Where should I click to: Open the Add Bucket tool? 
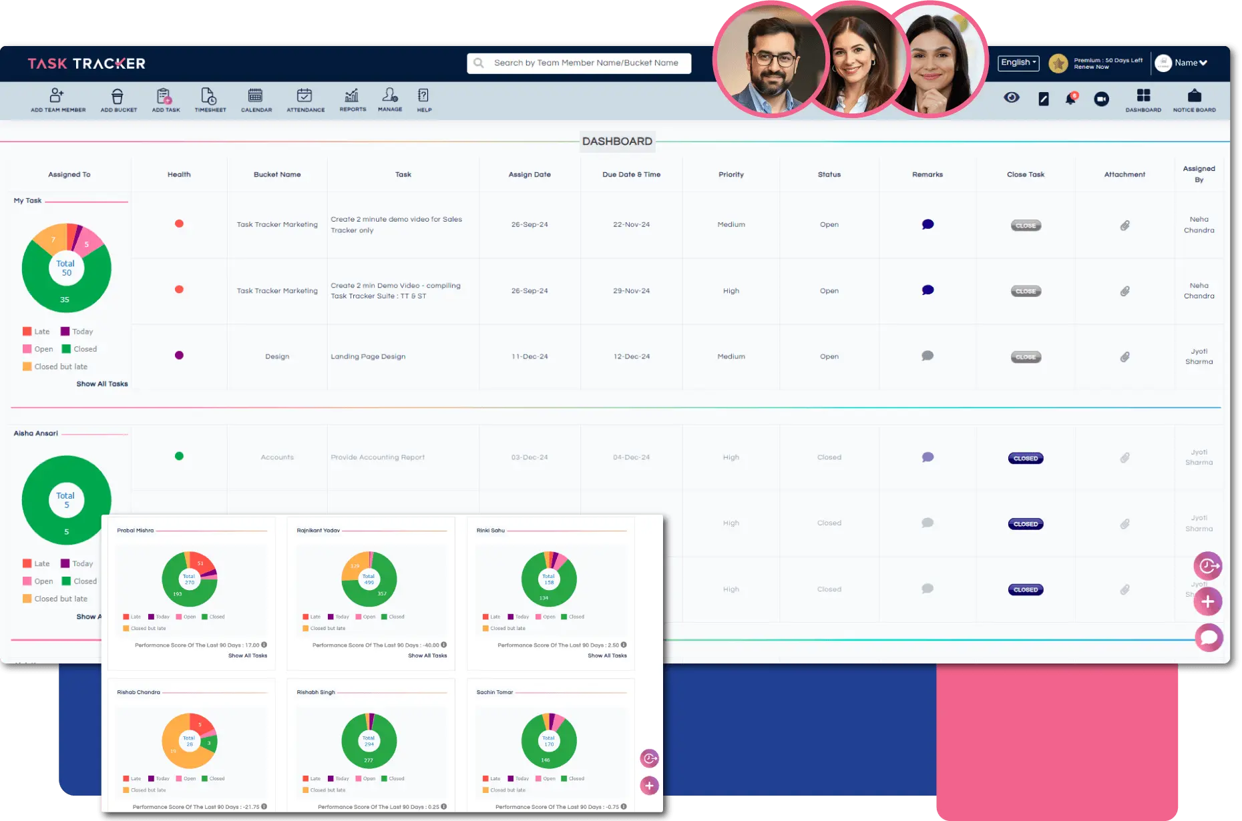pyautogui.click(x=118, y=99)
